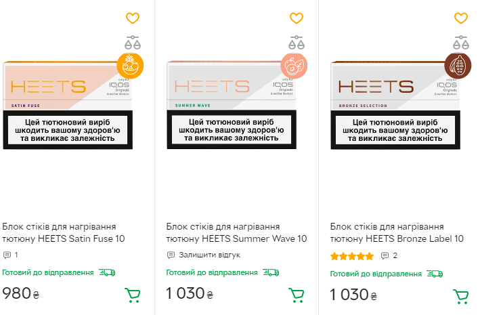Click Bronze Label five-star rating
This screenshot has height=315, width=480.
(x=351, y=256)
